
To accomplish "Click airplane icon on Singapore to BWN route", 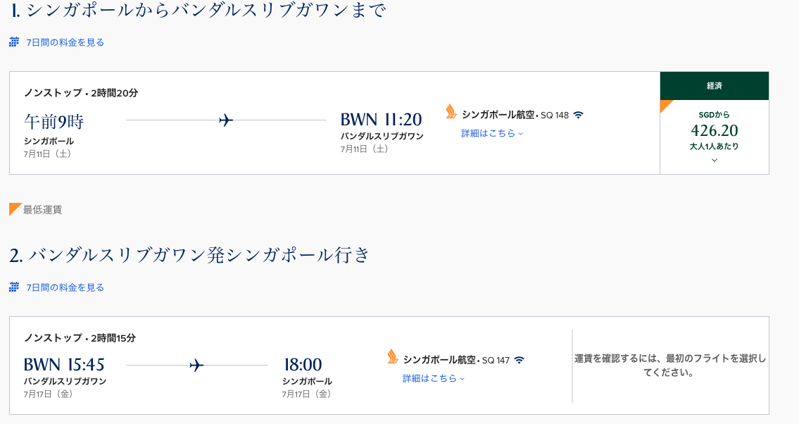I will pos(226,120).
